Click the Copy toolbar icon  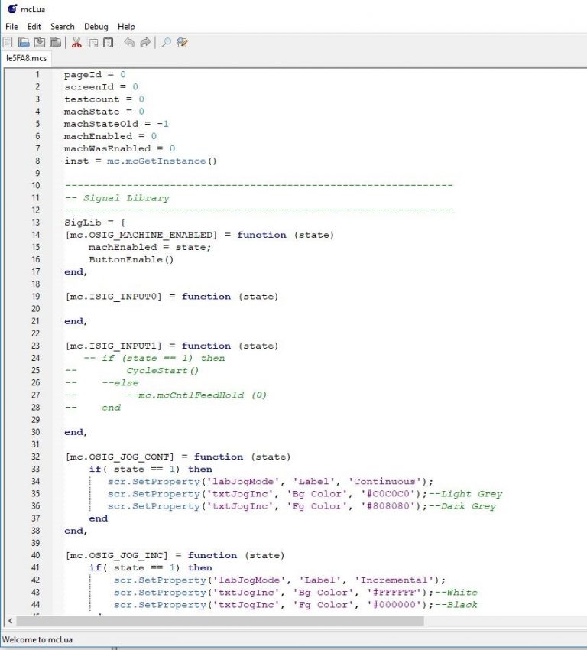pyautogui.click(x=92, y=43)
